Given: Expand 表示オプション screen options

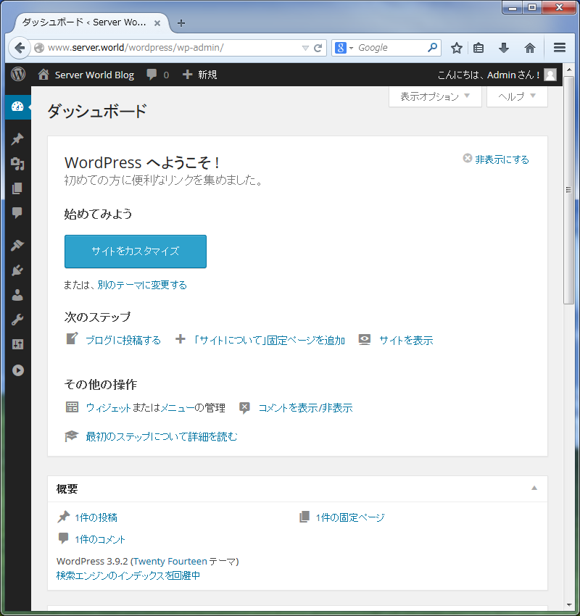Looking at the screenshot, I should point(435,96).
